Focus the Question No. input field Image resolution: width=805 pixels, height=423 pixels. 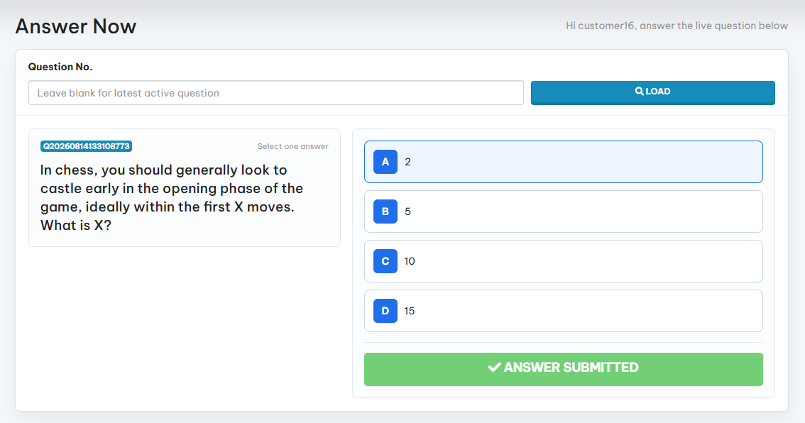[x=275, y=93]
